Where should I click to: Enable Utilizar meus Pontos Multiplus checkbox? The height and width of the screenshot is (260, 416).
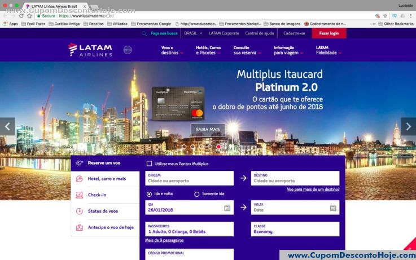pyautogui.click(x=149, y=164)
